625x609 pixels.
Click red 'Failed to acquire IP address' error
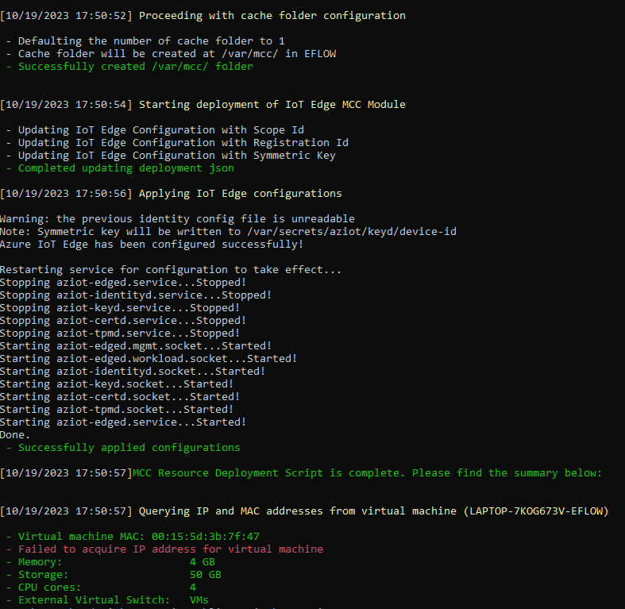171,549
